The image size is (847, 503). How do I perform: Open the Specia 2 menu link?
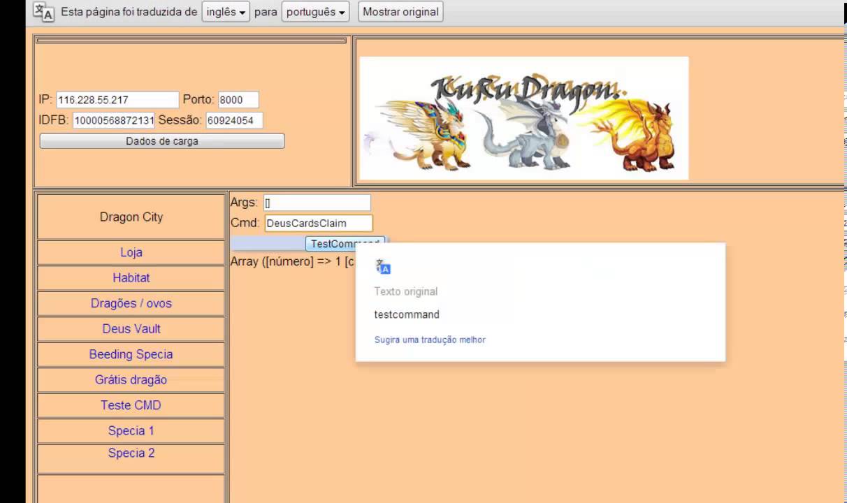131,453
